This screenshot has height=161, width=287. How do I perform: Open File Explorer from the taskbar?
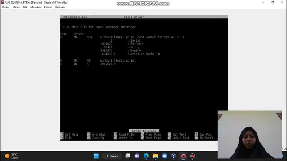coord(156,156)
